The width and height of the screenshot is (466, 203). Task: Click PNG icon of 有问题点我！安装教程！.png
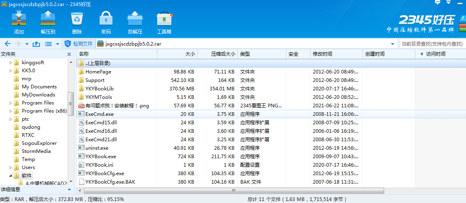[81, 106]
